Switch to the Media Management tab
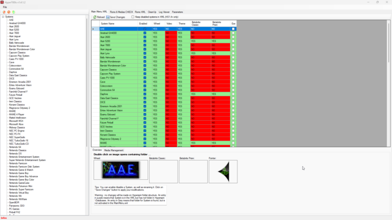392x220 pixels. coord(114,150)
